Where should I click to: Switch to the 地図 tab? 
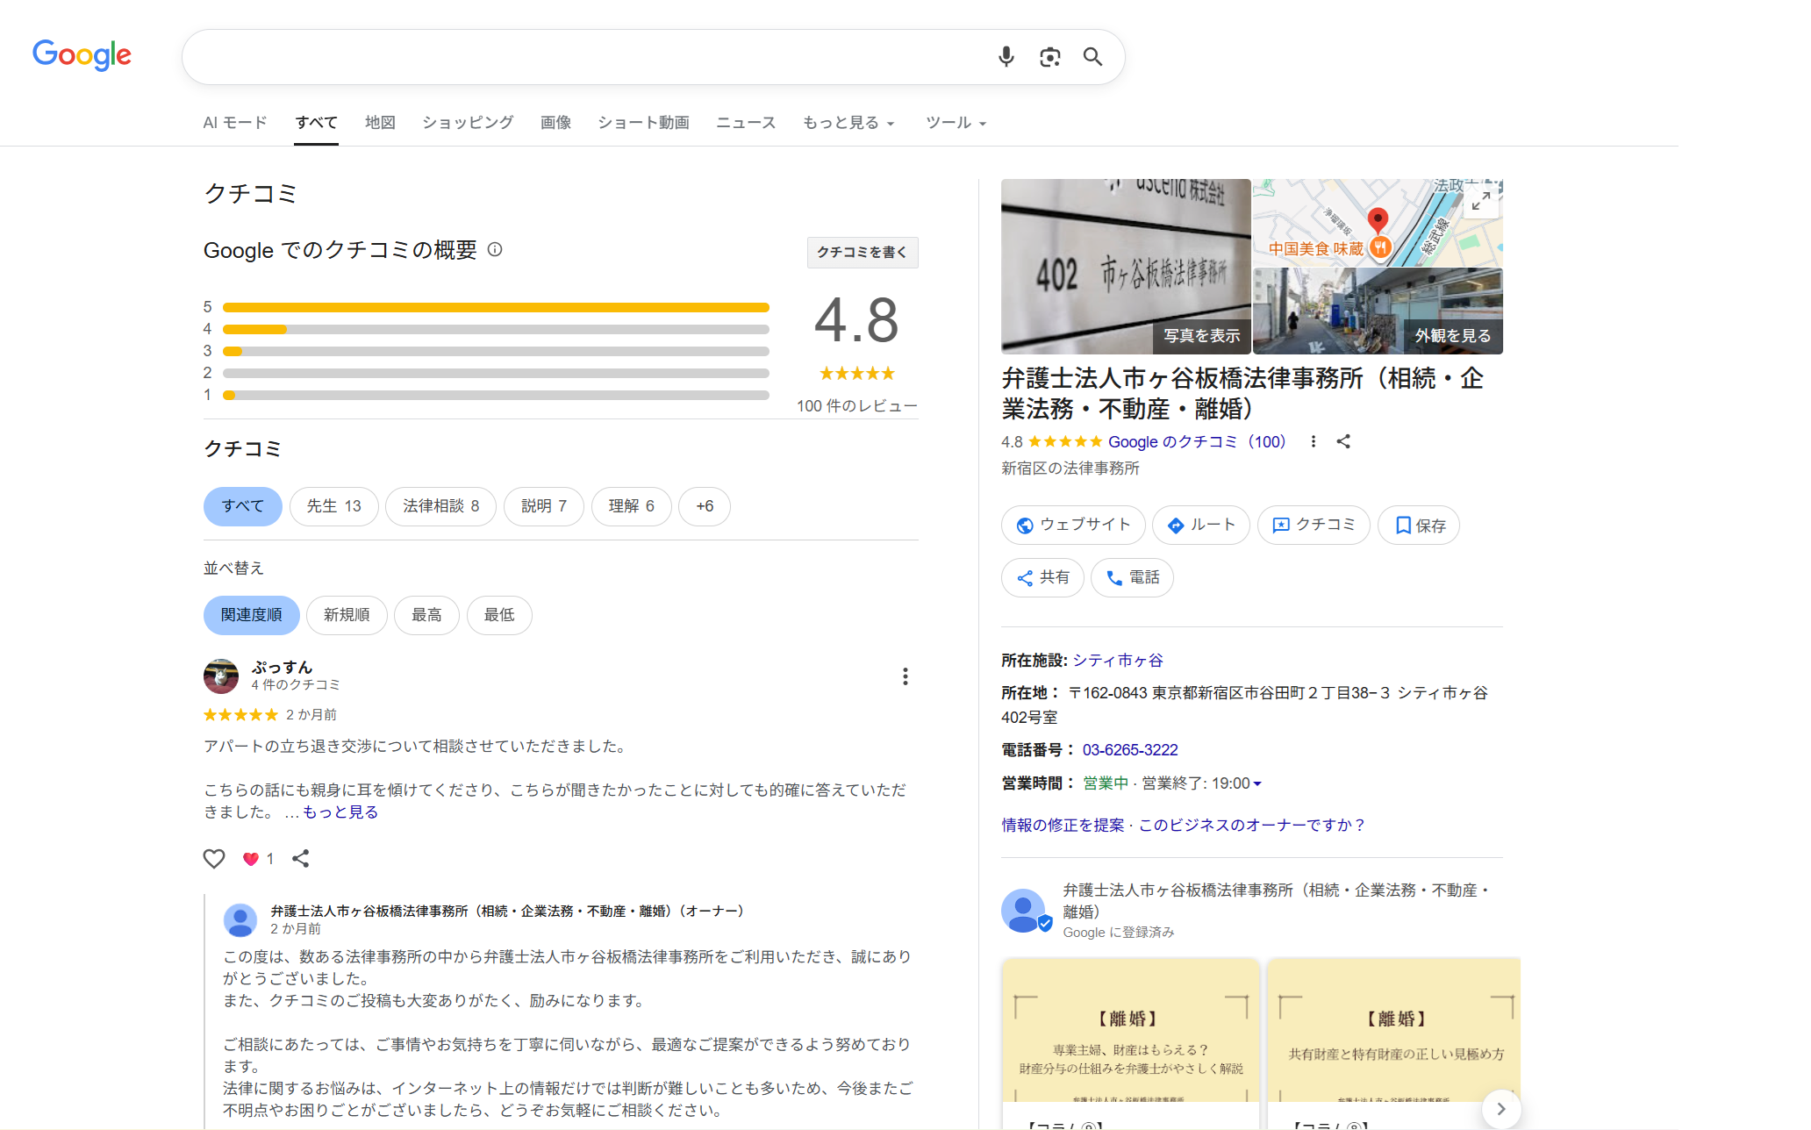(381, 123)
